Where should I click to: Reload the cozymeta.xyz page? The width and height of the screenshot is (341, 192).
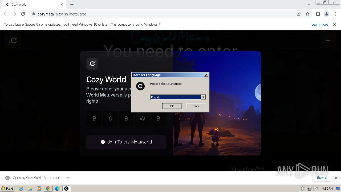(x=23, y=14)
